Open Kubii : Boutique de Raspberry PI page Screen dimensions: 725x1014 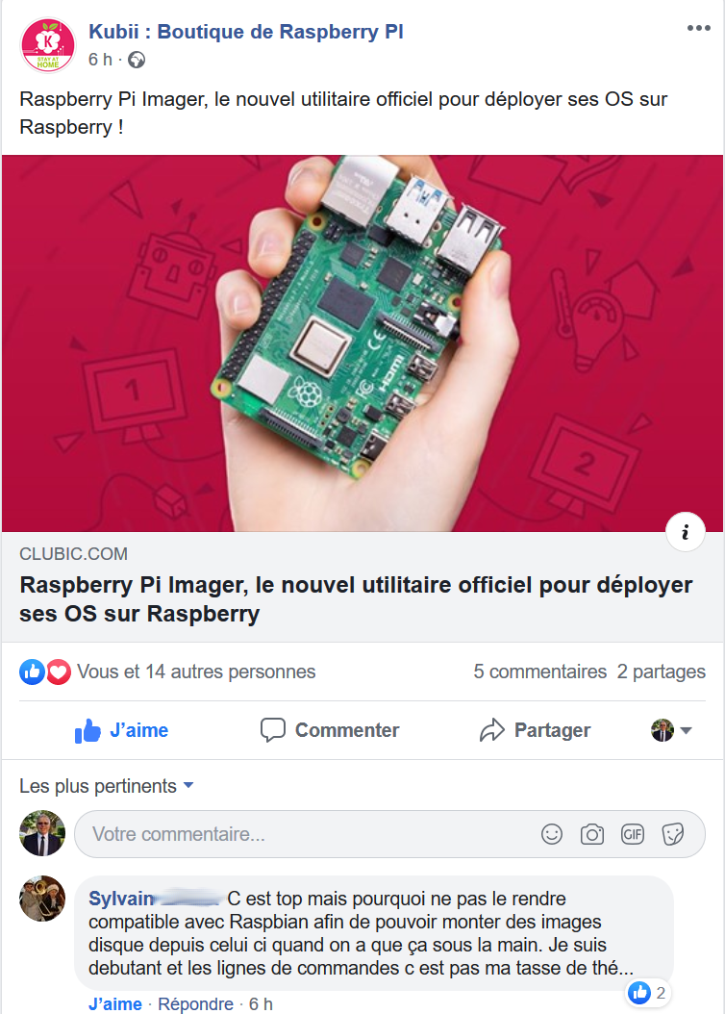point(245,32)
